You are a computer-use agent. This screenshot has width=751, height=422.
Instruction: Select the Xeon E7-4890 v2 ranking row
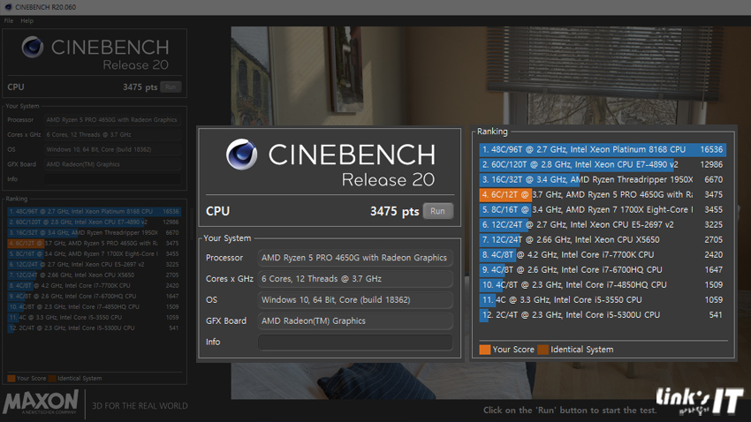tap(95, 222)
